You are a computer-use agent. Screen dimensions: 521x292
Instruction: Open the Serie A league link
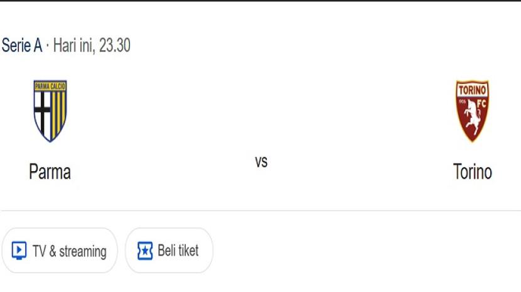point(21,46)
